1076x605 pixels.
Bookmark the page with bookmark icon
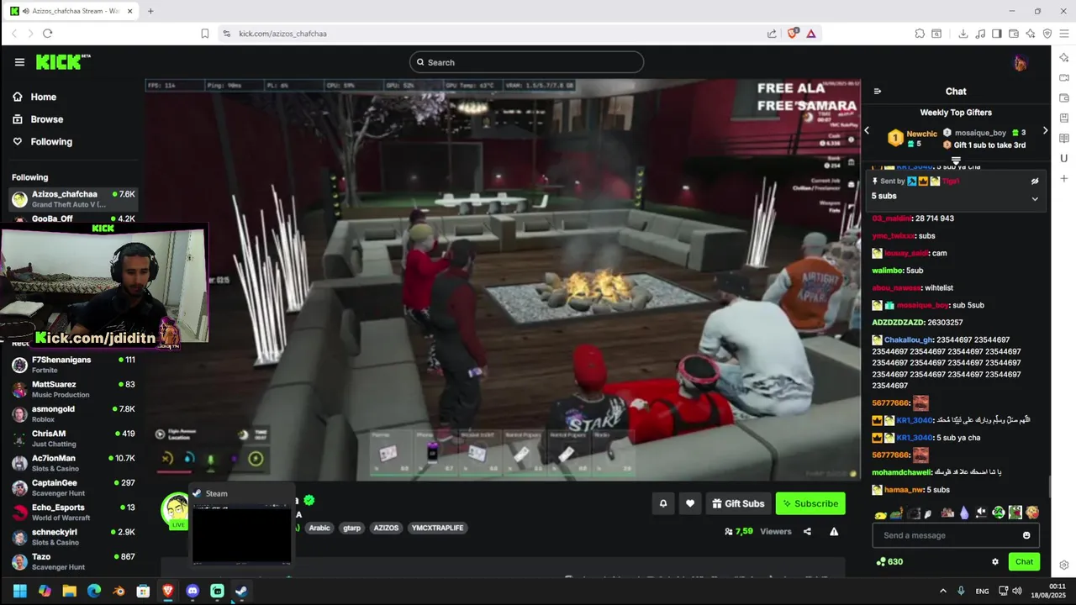(x=204, y=34)
